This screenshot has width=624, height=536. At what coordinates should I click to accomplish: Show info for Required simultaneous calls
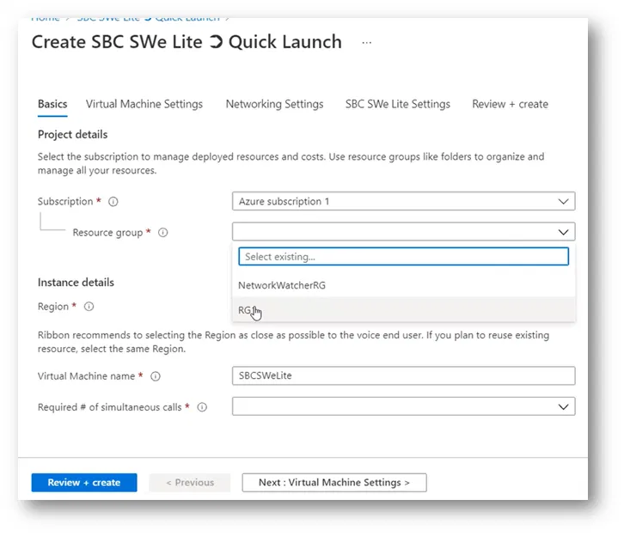click(x=202, y=407)
